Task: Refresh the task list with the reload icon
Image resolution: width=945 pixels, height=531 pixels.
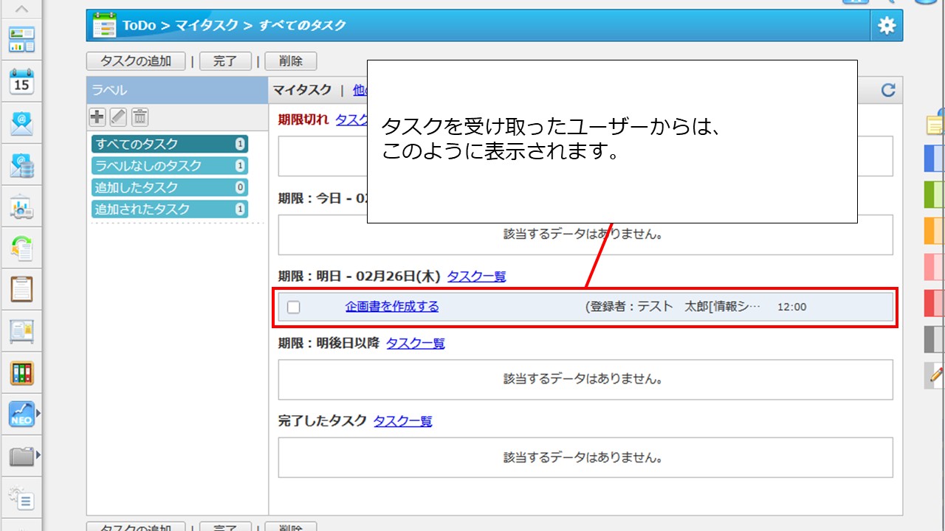Action: [x=888, y=90]
